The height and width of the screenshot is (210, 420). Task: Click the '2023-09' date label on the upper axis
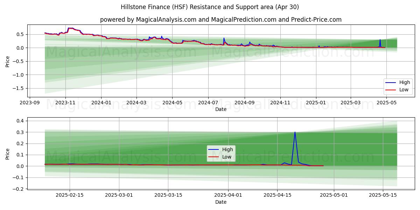click(x=29, y=103)
